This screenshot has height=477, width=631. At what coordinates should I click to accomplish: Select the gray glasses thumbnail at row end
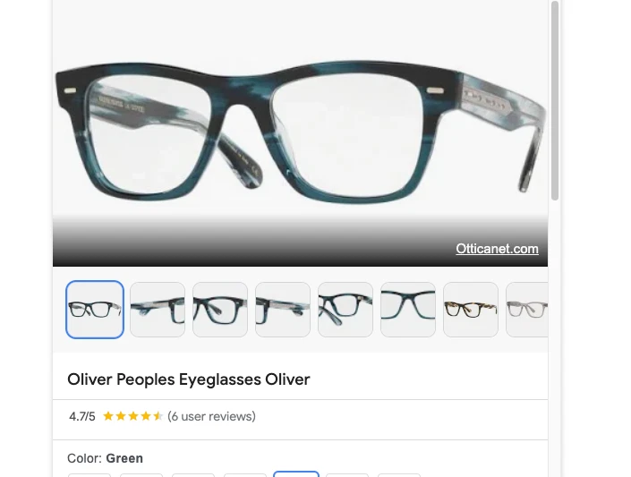click(527, 310)
